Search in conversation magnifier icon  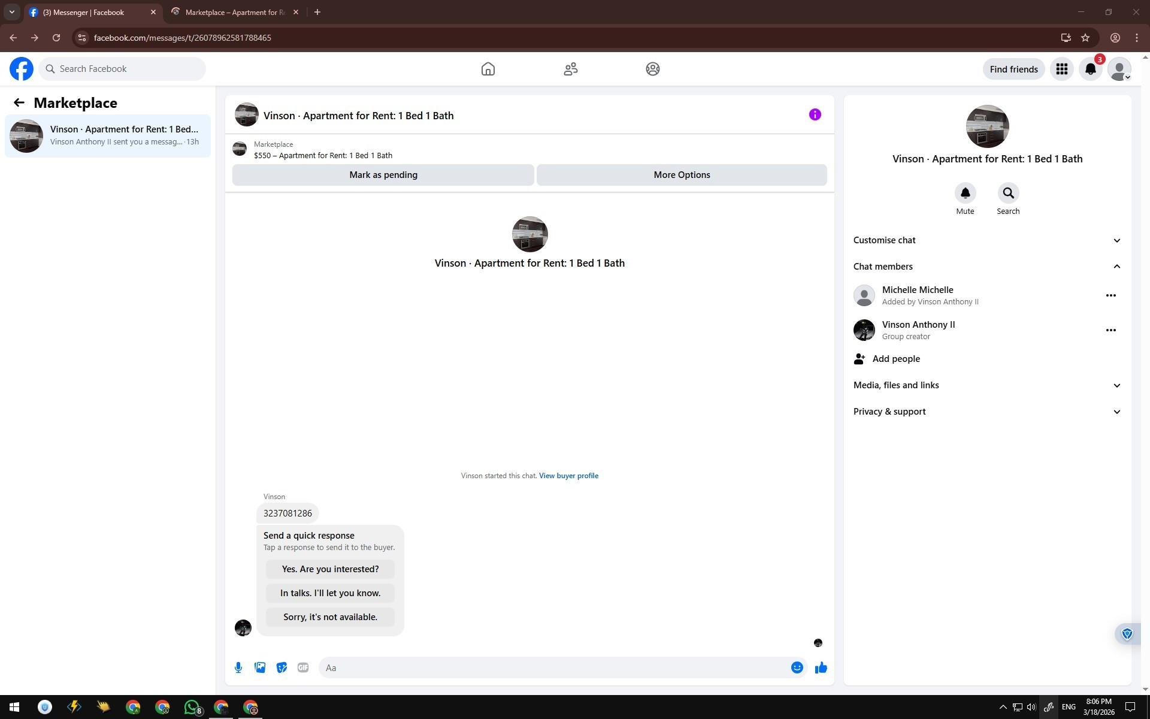tap(1008, 193)
